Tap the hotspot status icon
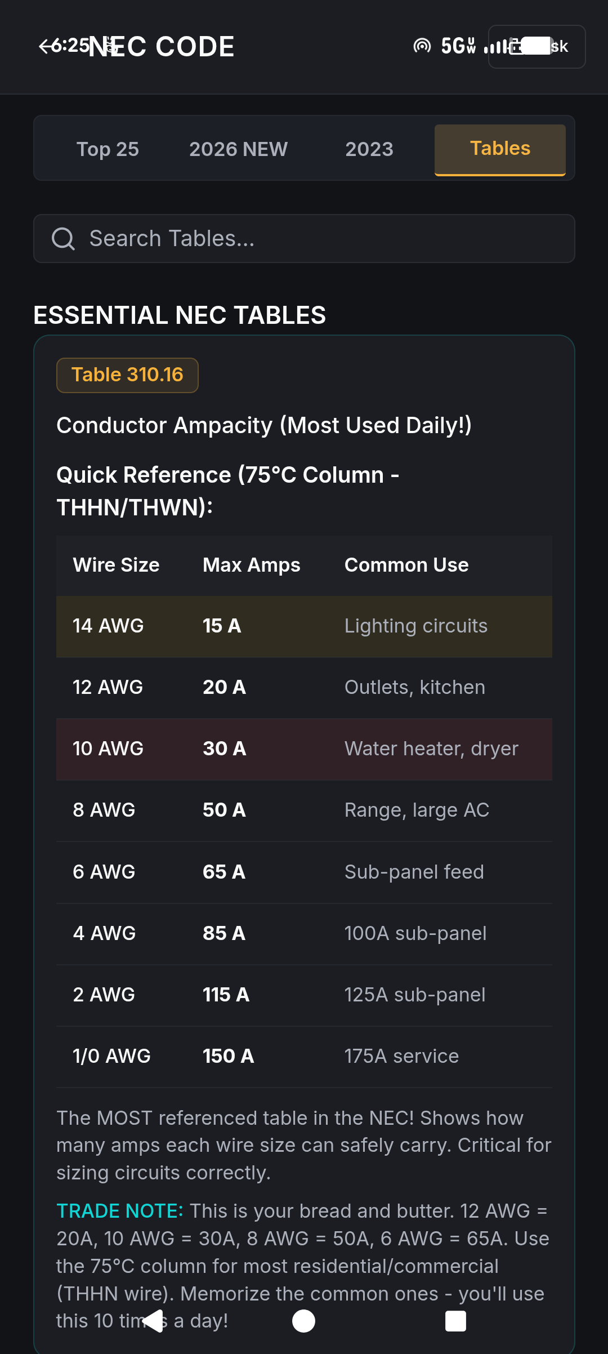The image size is (608, 1354). 422,46
